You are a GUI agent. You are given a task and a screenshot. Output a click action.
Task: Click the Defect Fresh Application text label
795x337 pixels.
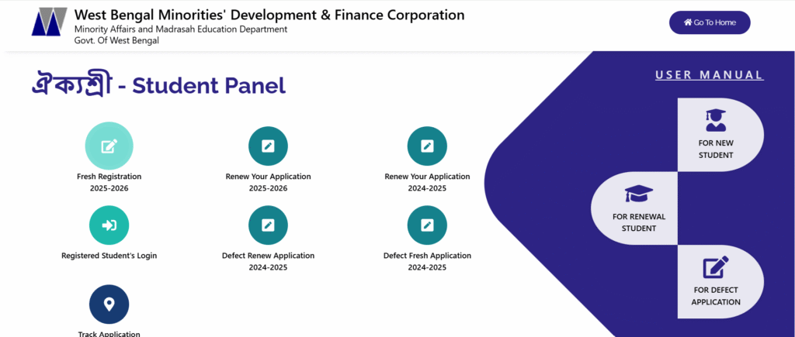(x=428, y=262)
